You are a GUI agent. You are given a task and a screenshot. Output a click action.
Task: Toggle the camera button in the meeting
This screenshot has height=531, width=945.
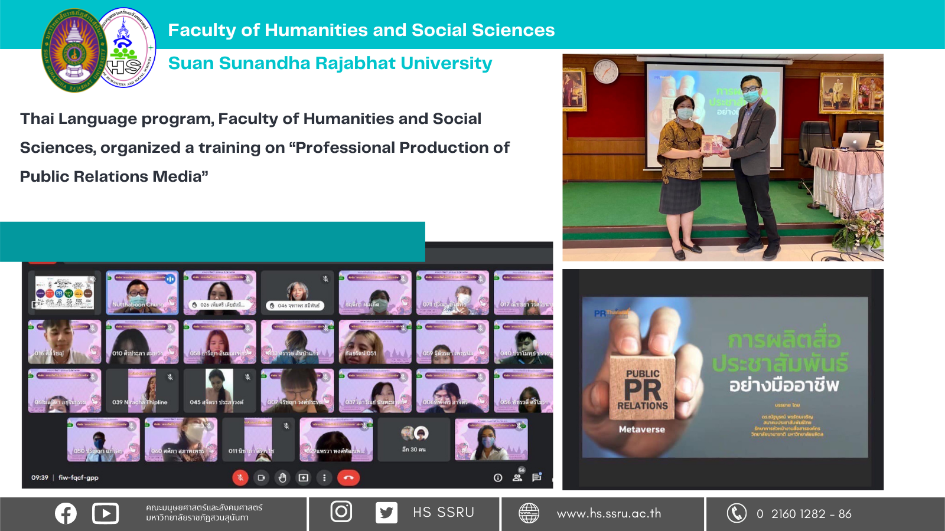click(261, 478)
